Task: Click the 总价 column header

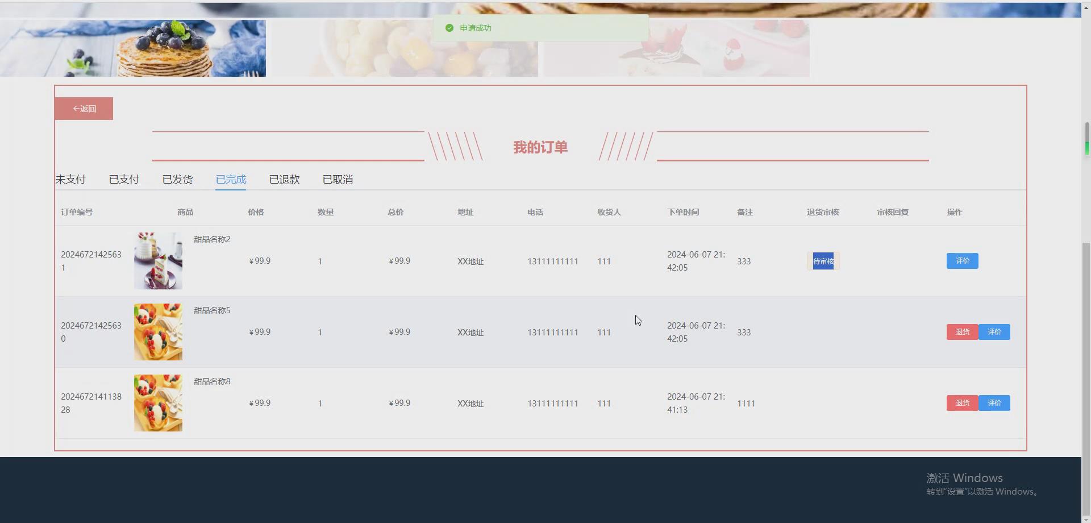Action: point(395,212)
